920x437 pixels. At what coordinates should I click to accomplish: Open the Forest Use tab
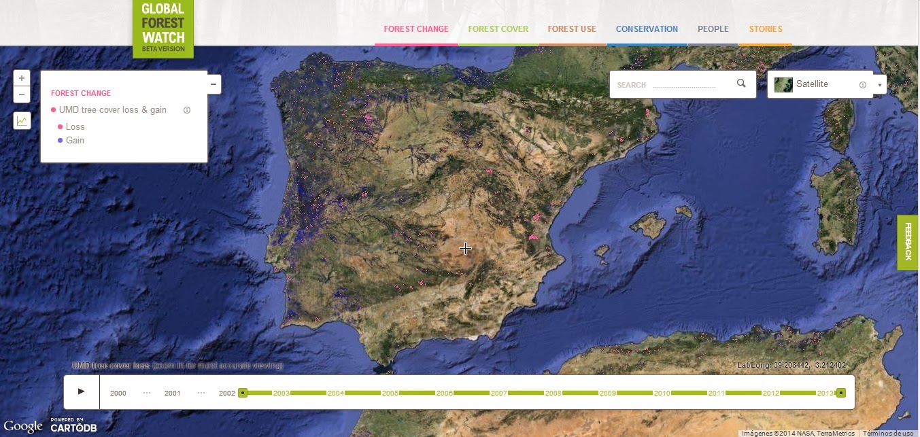tap(572, 29)
